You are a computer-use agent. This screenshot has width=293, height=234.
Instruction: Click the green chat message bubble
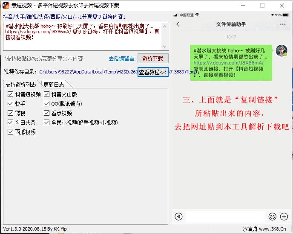tap(231, 63)
